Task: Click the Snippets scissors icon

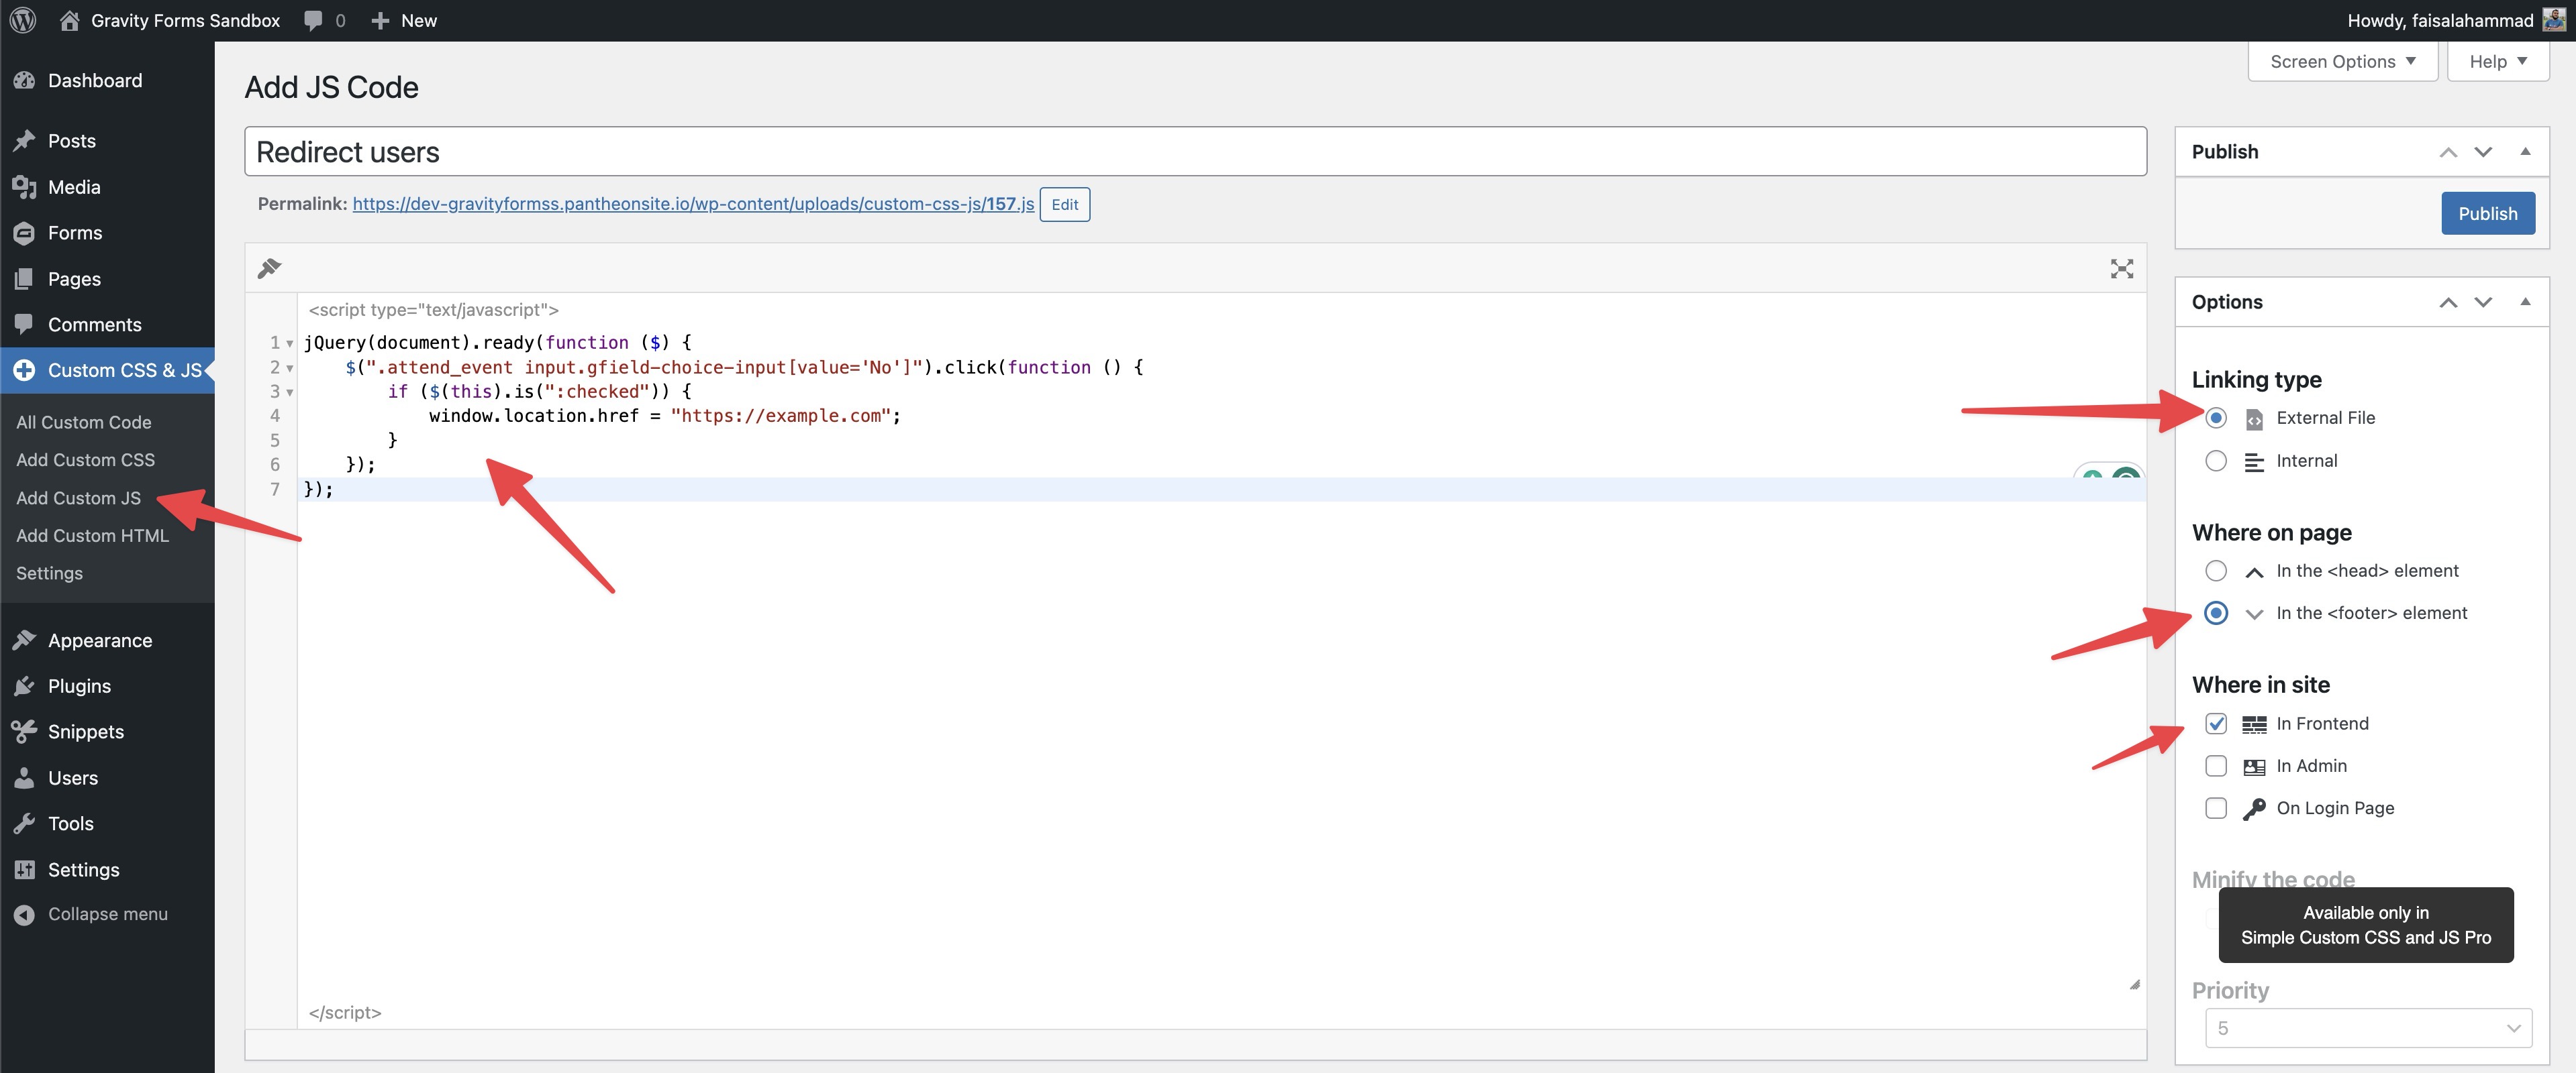Action: (25, 732)
